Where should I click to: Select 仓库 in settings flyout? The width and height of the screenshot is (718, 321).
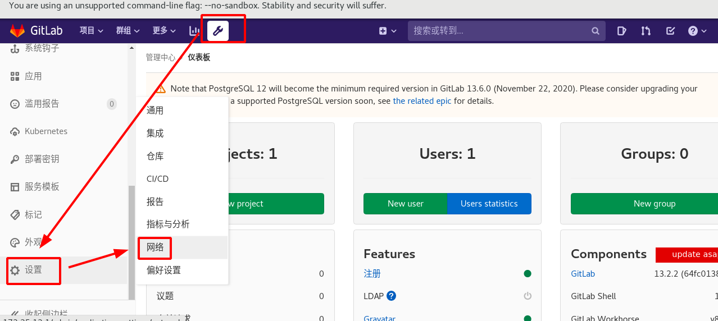183,157
